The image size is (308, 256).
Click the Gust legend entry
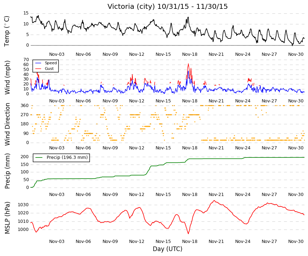tap(45, 69)
